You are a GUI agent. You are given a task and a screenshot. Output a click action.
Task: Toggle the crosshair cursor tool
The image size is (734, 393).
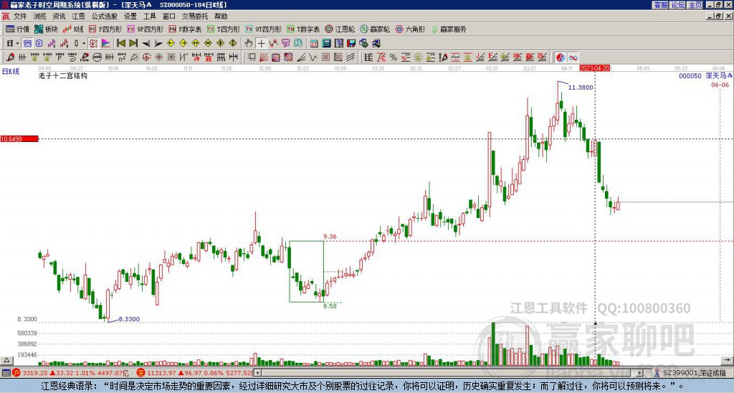click(261, 44)
